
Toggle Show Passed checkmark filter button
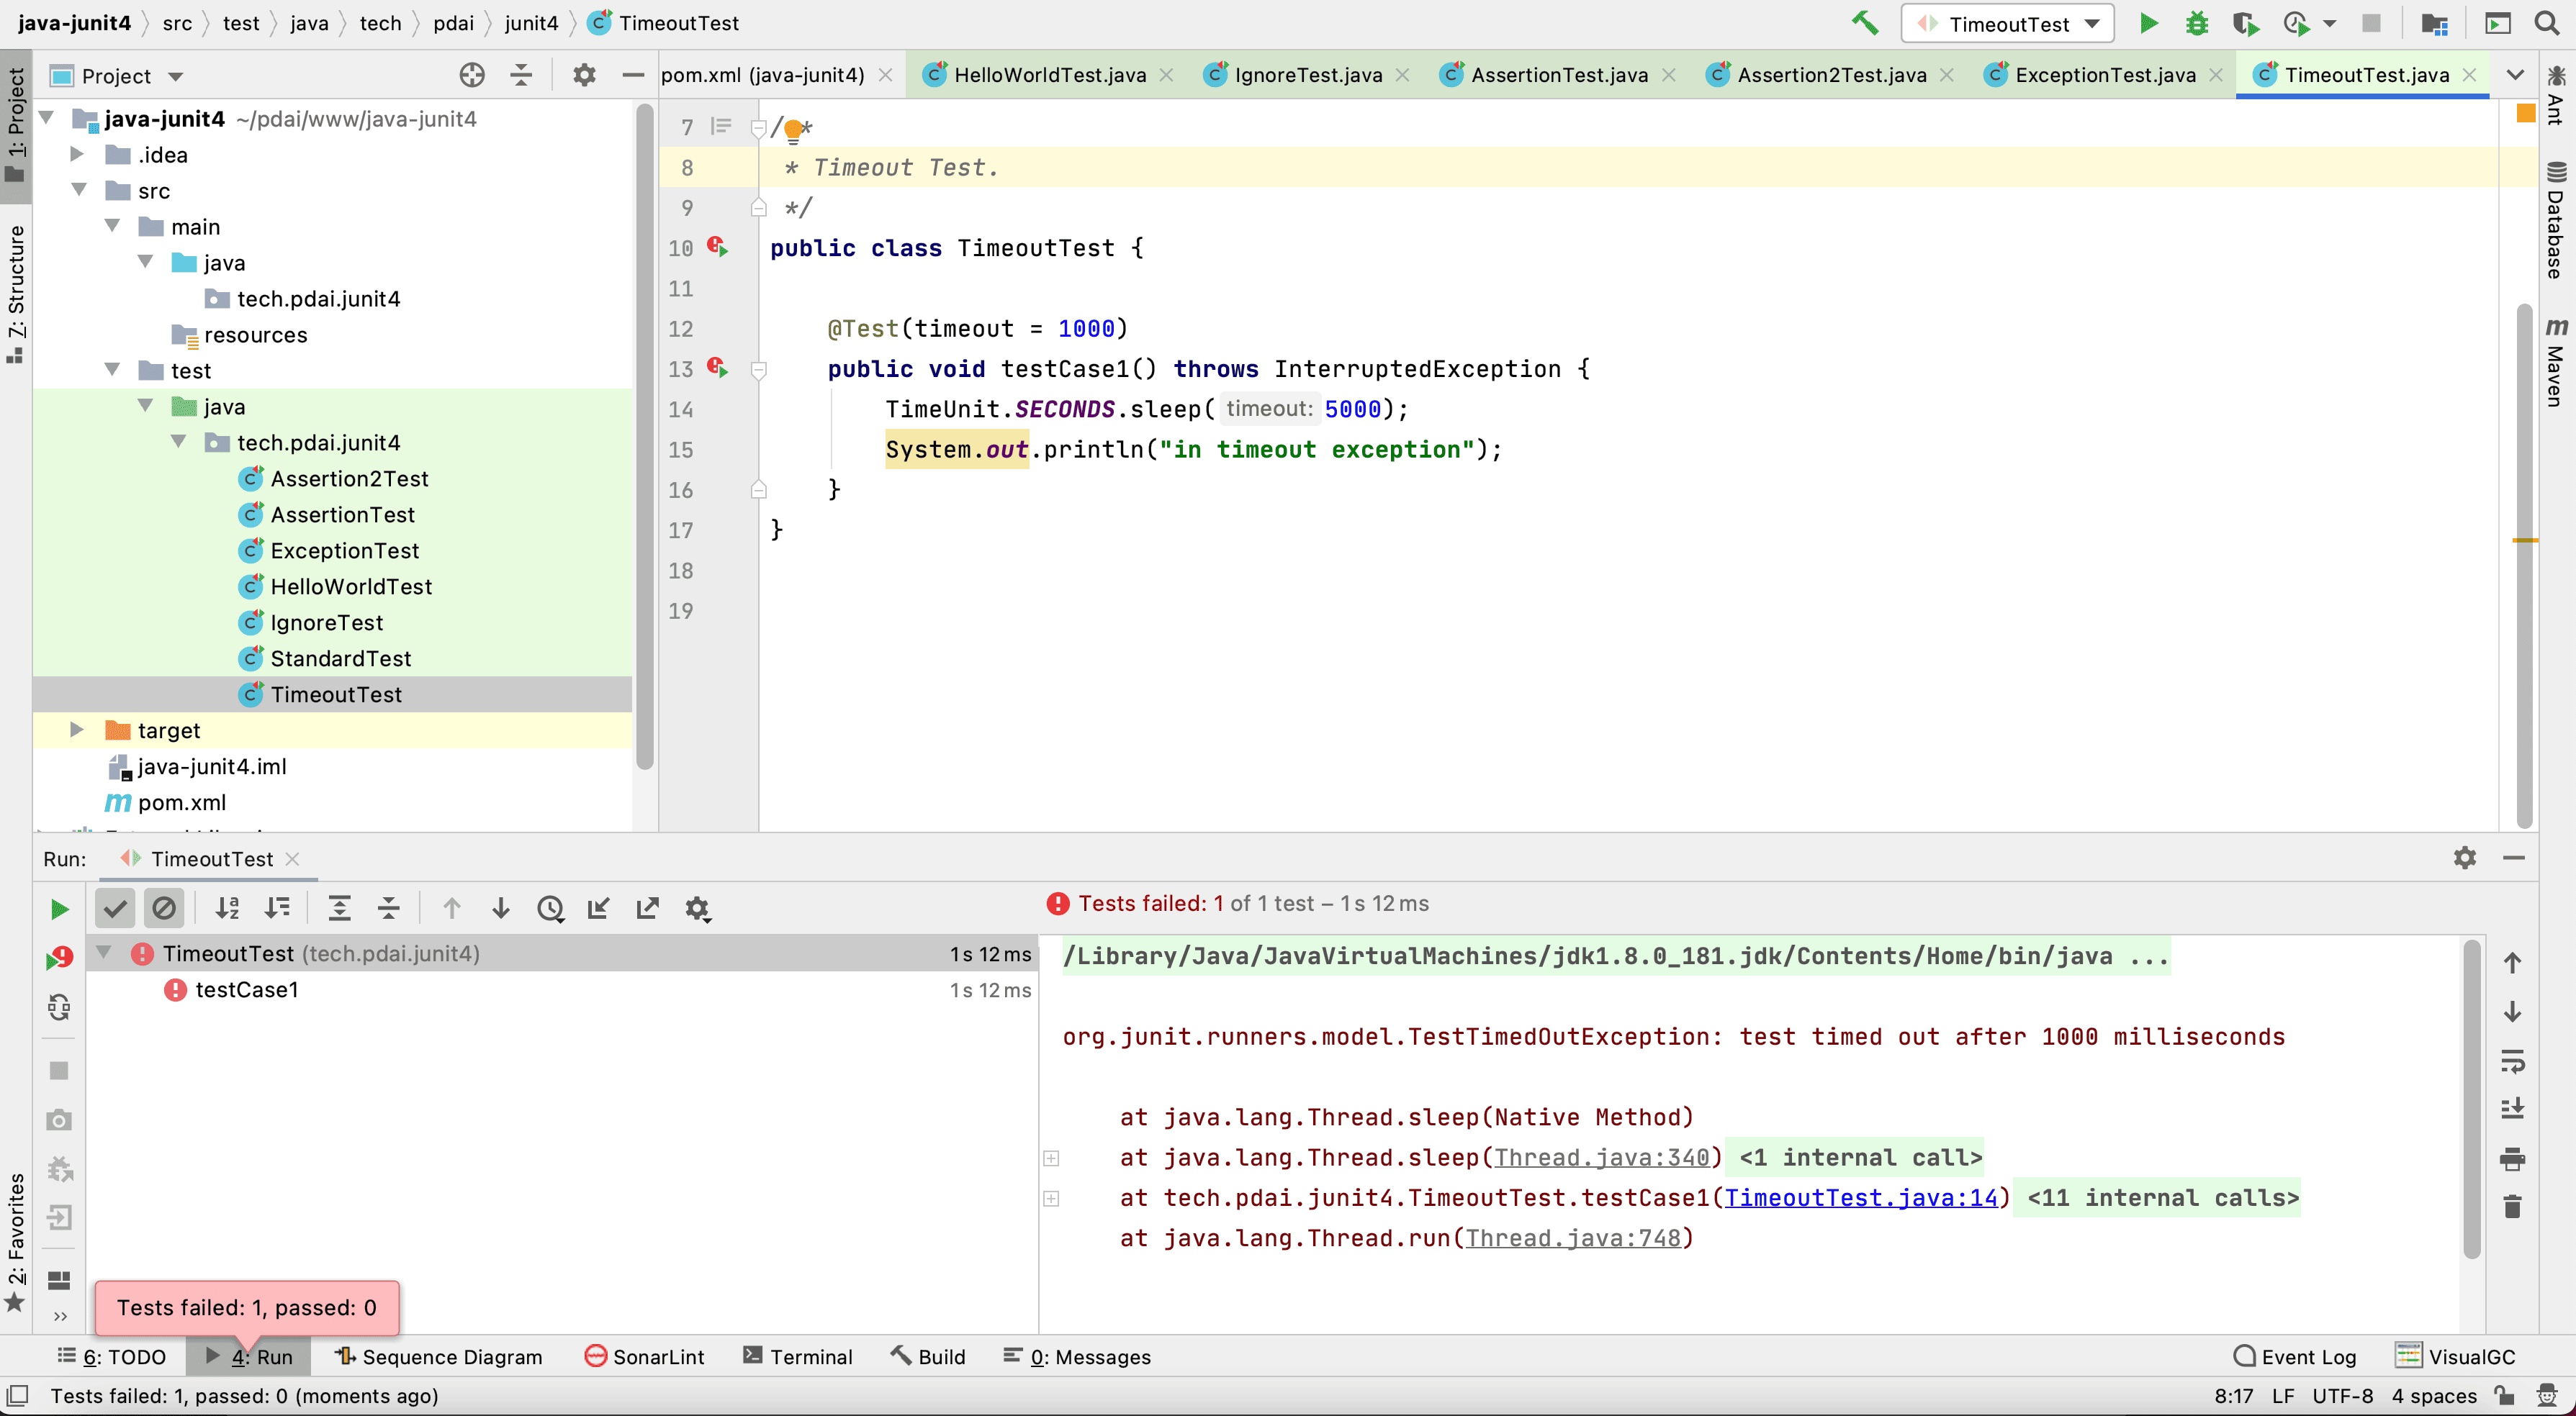[x=115, y=908]
